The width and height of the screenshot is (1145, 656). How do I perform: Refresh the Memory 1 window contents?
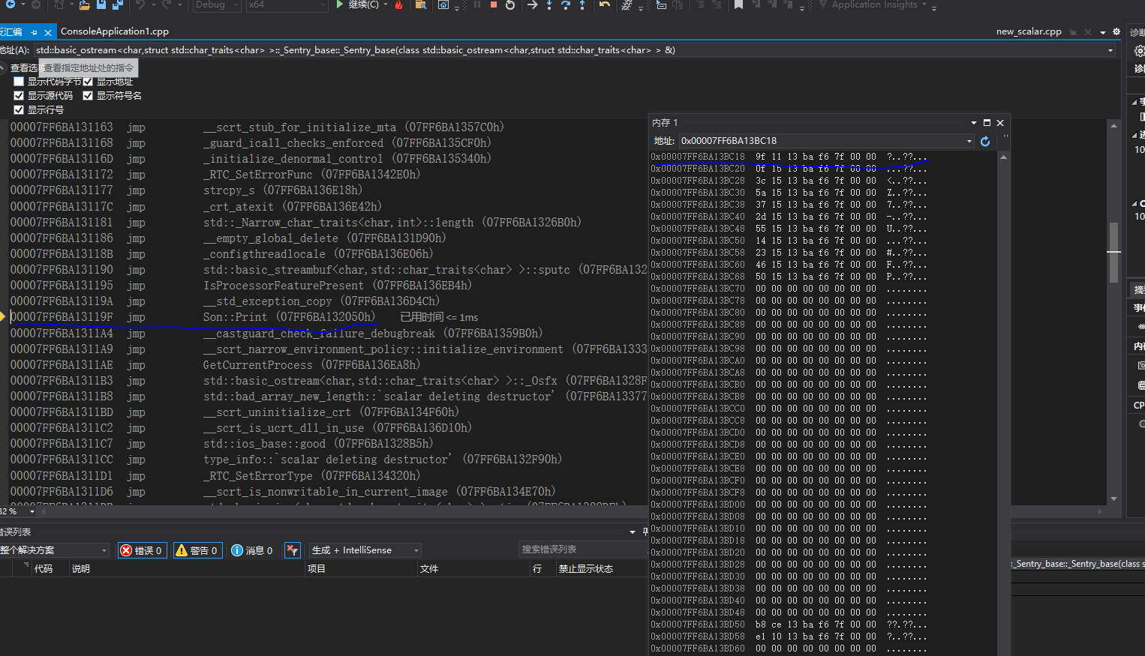point(985,141)
